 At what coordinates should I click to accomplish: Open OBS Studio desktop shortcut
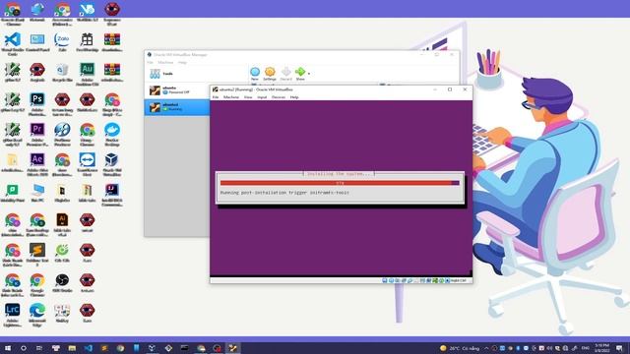[x=62, y=283]
